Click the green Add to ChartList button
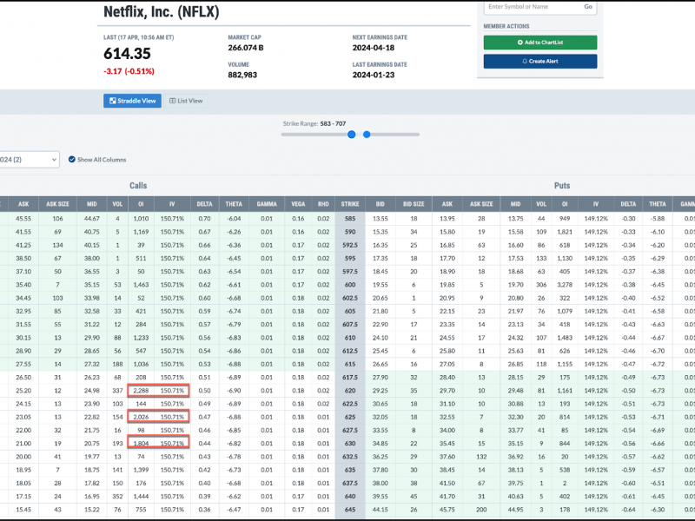This screenshot has height=521, width=695. click(540, 43)
